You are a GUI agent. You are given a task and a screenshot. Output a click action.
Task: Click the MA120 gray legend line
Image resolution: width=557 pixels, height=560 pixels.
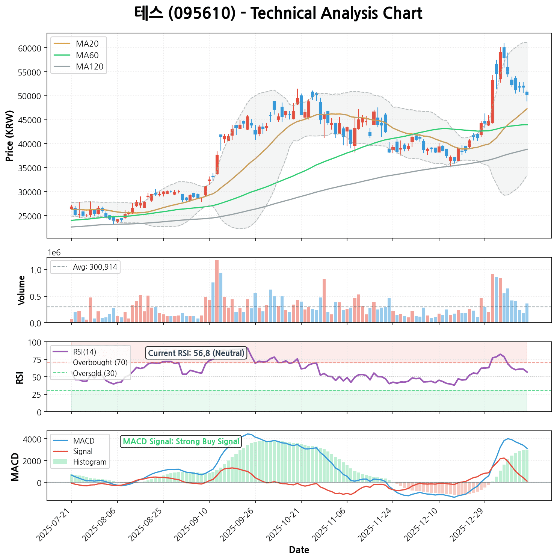tap(62, 67)
